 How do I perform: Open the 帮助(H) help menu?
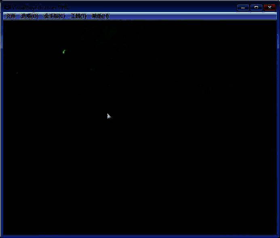click(x=100, y=16)
